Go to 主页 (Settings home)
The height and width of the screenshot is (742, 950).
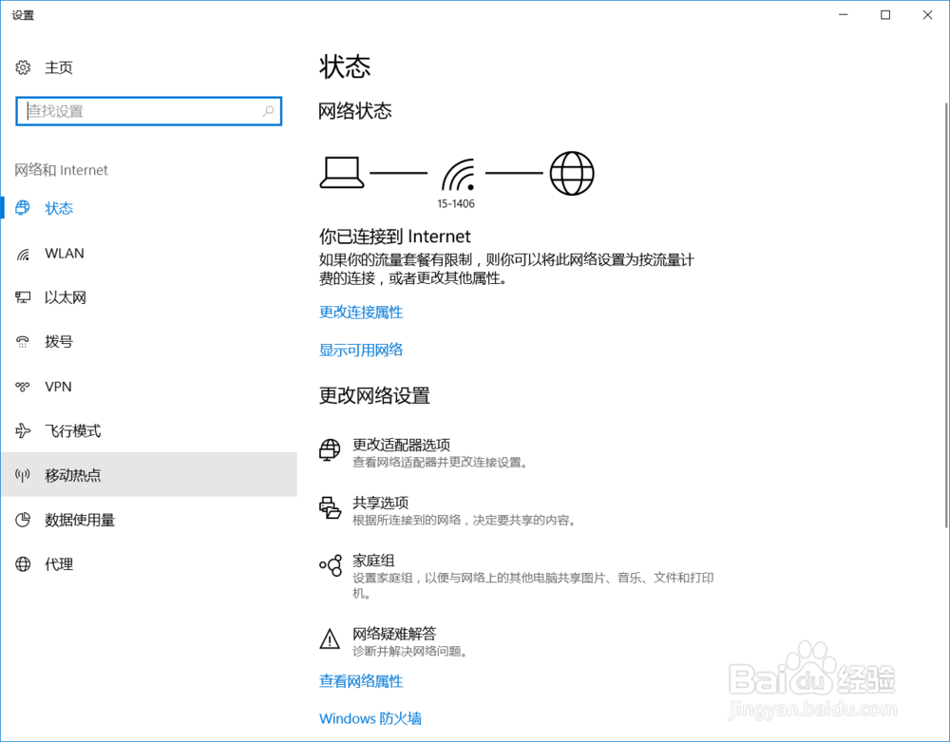[57, 67]
